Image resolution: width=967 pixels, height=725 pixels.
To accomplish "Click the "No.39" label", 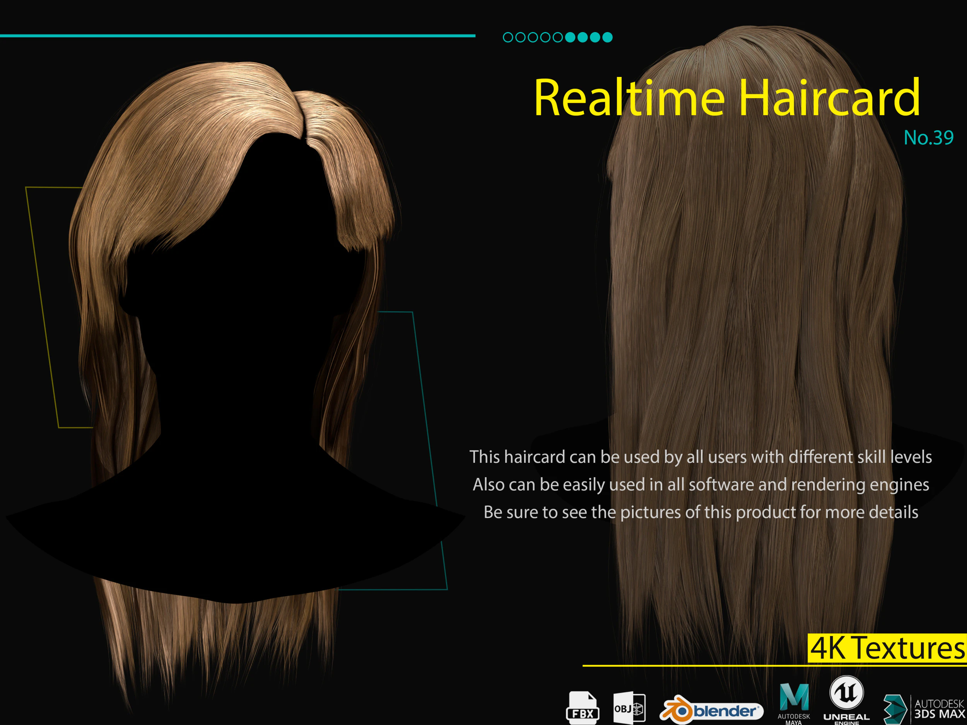I will click(x=929, y=138).
